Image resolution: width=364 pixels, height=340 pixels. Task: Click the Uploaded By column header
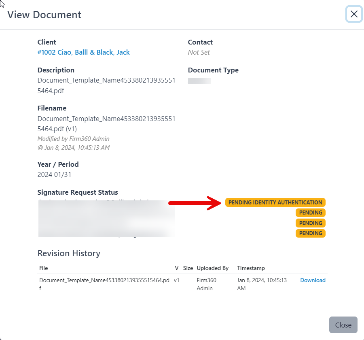point(212,268)
